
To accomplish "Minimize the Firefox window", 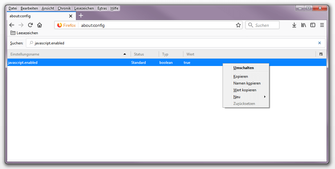I will click(300, 8).
